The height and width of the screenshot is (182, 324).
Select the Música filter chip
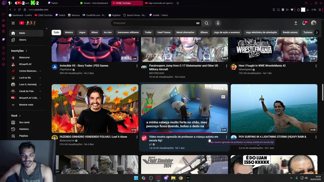click(69, 32)
